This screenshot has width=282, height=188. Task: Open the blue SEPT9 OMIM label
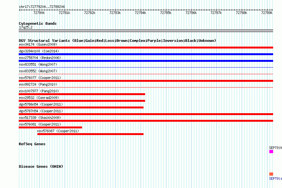[276, 178]
